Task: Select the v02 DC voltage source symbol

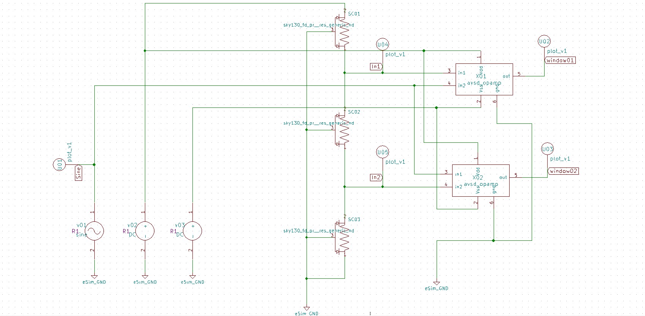Action: click(145, 231)
